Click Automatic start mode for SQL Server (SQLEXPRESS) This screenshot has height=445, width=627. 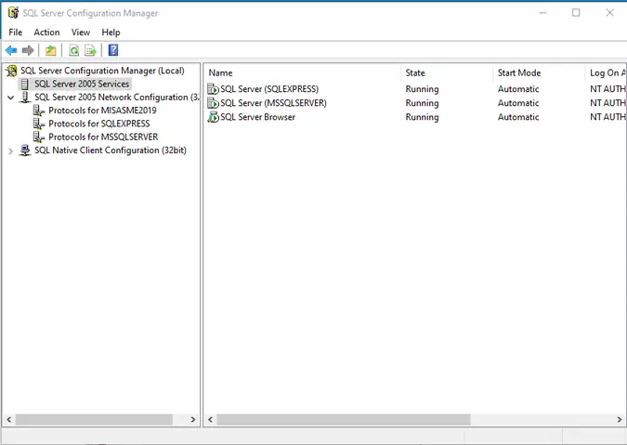click(518, 89)
